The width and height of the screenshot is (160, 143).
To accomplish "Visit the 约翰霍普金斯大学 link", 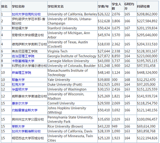I will (25, 110).
